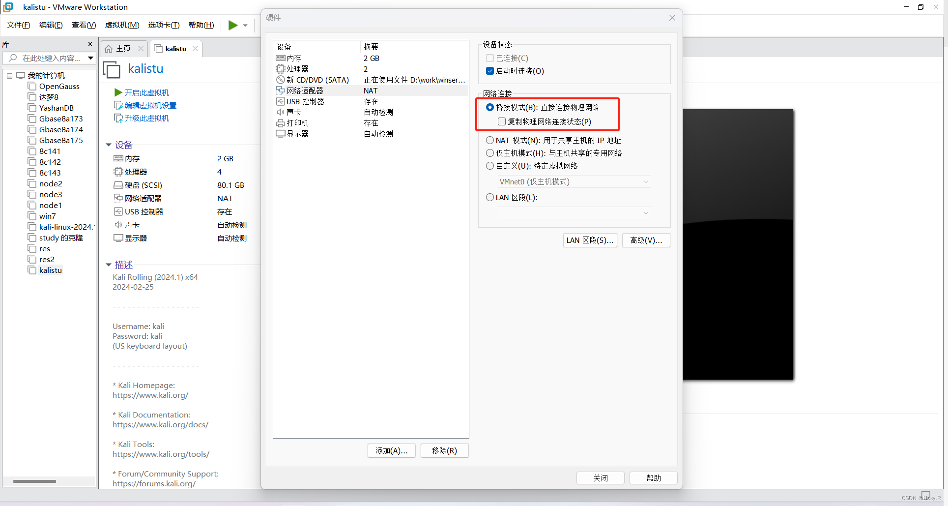Select the CD/DVD (SATA) disc icon
This screenshot has height=506, width=948.
(x=281, y=80)
